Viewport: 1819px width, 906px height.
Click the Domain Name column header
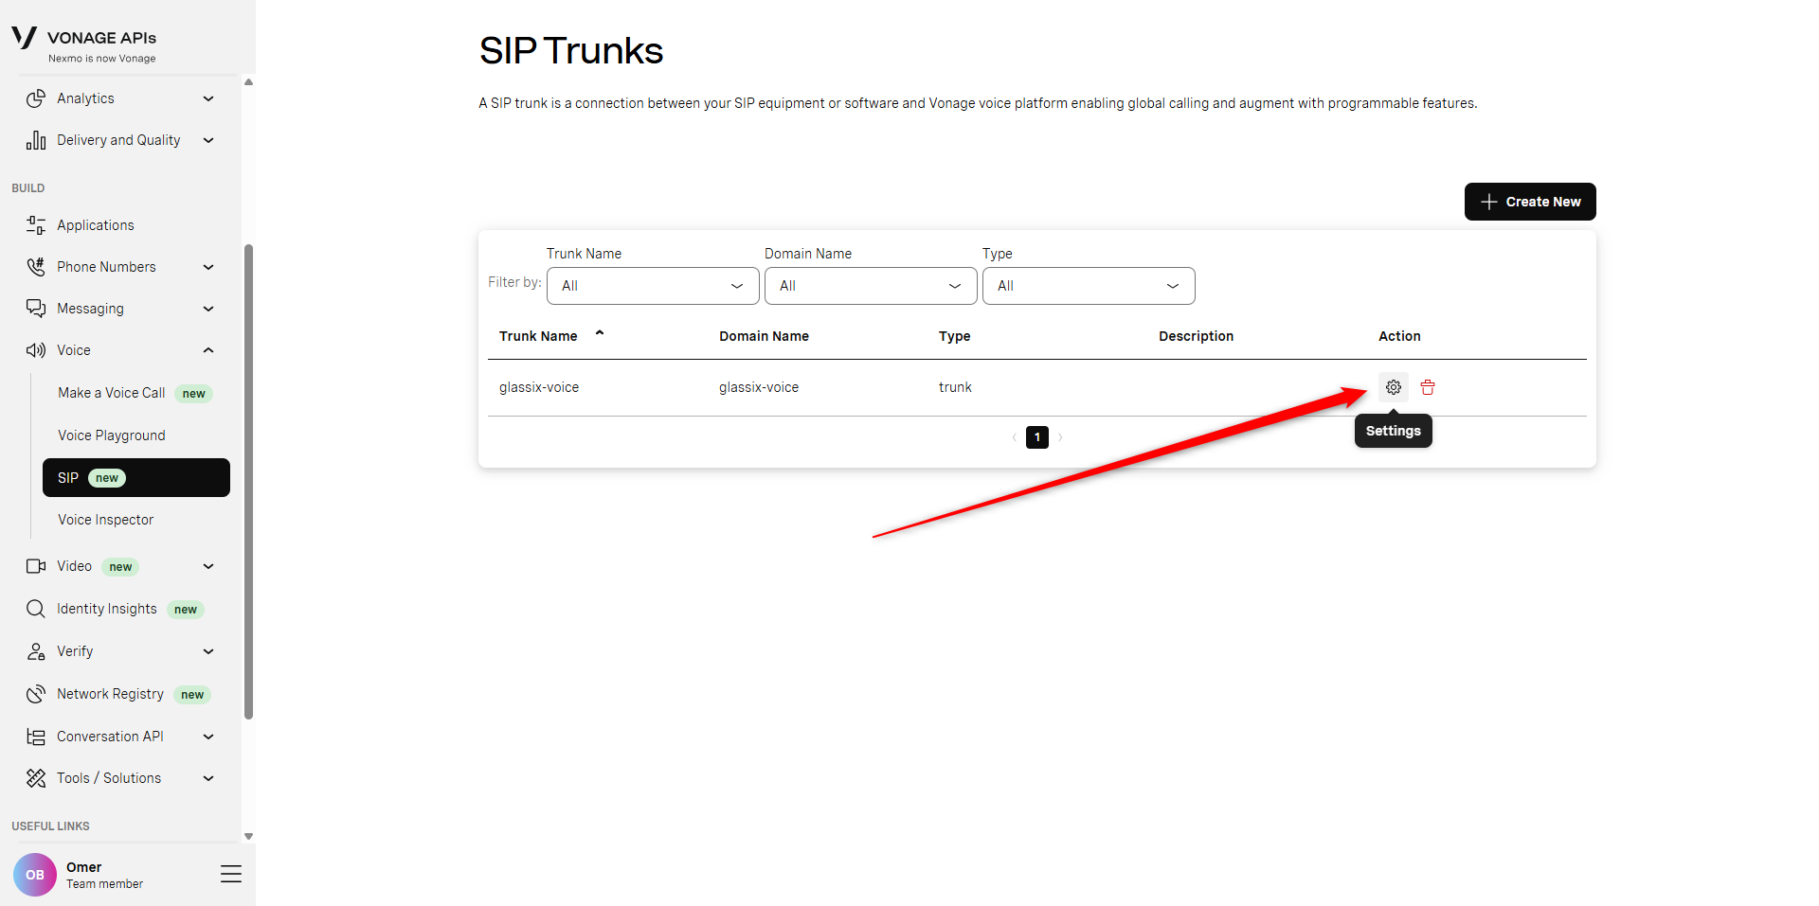pyautogui.click(x=764, y=336)
